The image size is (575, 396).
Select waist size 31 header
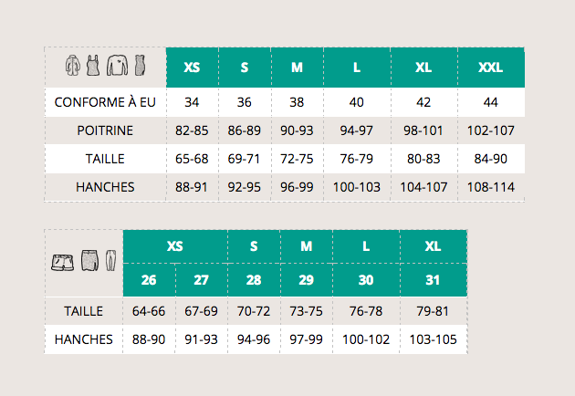434,280
